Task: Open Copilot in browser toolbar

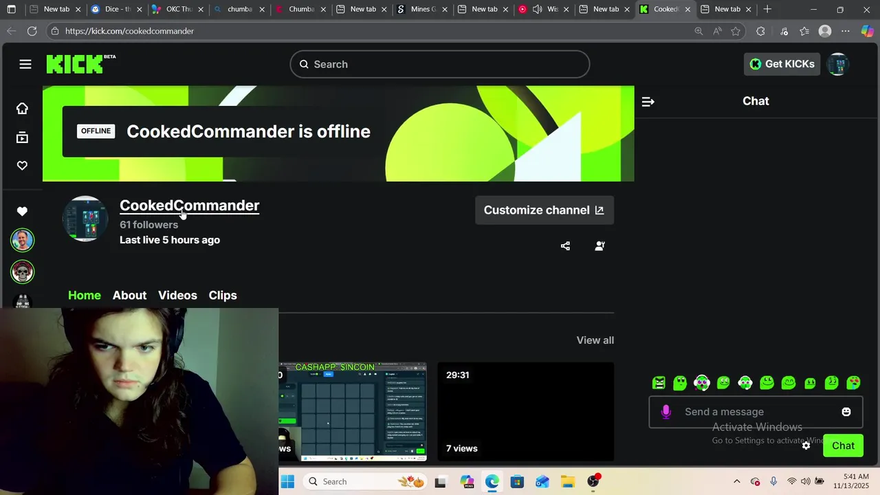Action: tap(868, 31)
